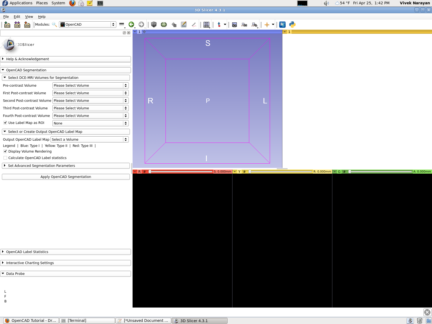Open the Pre-contrast Volume dropdown
The width and height of the screenshot is (432, 324).
(90, 86)
